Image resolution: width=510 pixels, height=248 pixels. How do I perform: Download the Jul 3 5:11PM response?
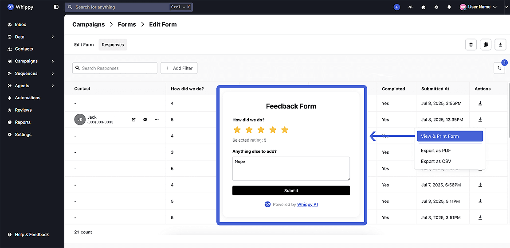click(480, 201)
